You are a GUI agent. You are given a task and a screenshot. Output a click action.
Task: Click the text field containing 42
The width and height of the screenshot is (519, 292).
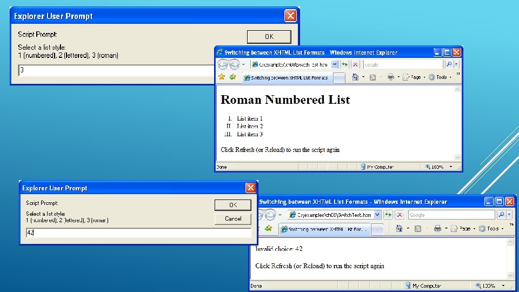pyautogui.click(x=138, y=233)
